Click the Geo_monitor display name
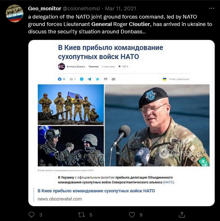Screen dimensions: 220x221 click(x=44, y=9)
